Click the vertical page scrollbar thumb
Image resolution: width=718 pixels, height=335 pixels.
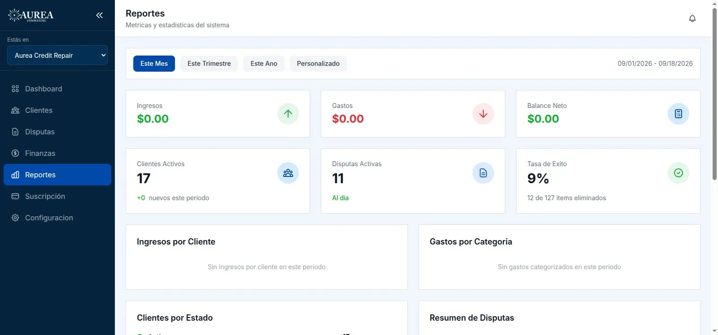coord(714,94)
